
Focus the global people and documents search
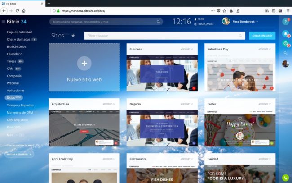pos(106,22)
